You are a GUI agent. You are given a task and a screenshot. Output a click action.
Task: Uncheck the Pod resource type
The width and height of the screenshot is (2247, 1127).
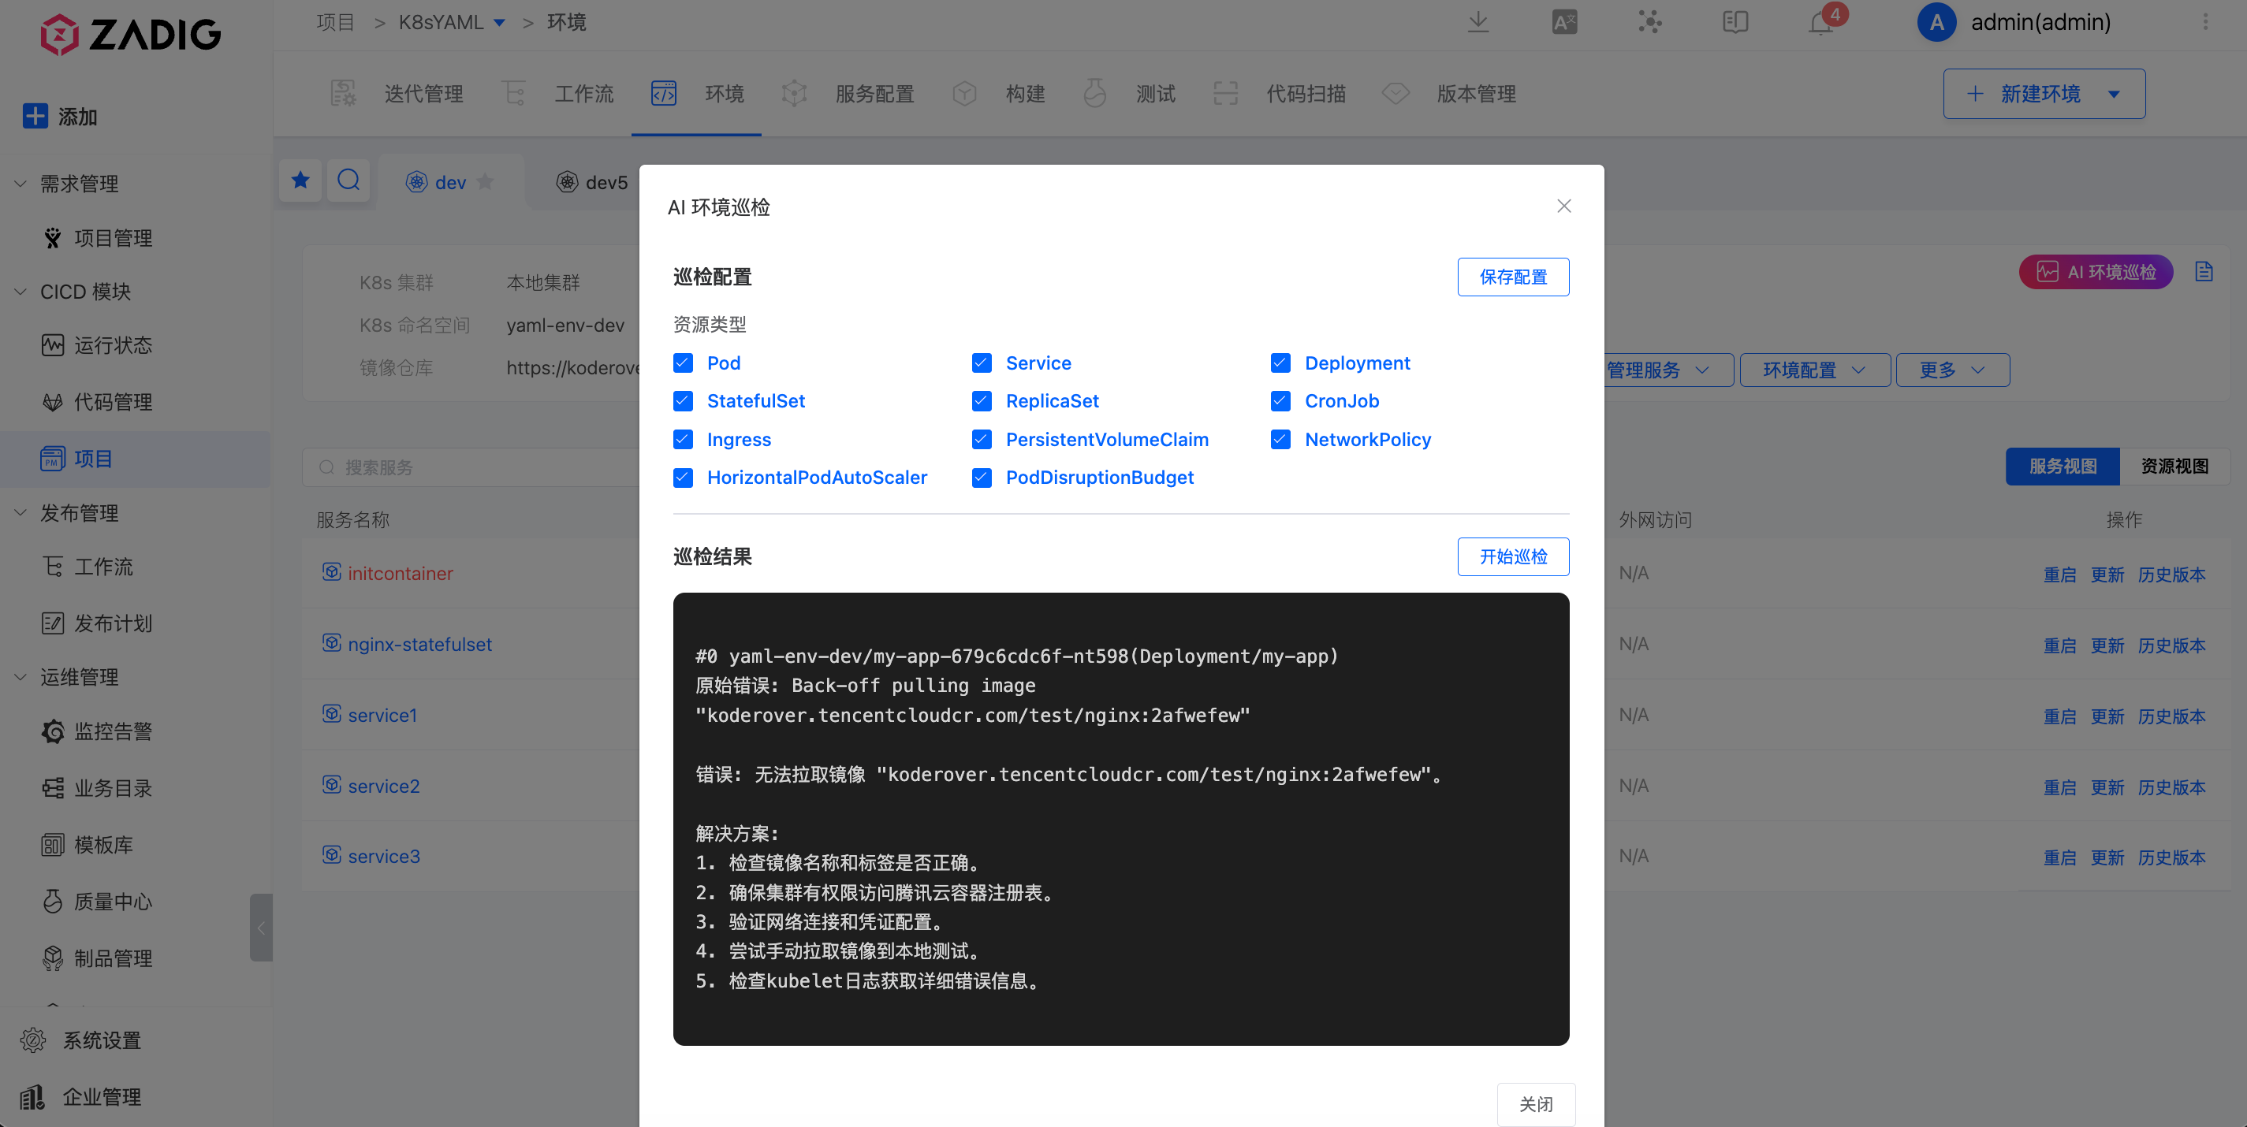coord(683,363)
